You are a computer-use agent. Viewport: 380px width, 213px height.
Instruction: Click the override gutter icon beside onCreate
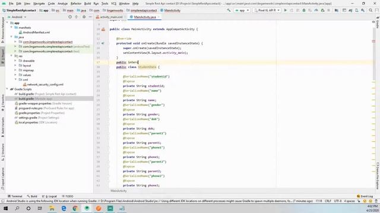103,43
